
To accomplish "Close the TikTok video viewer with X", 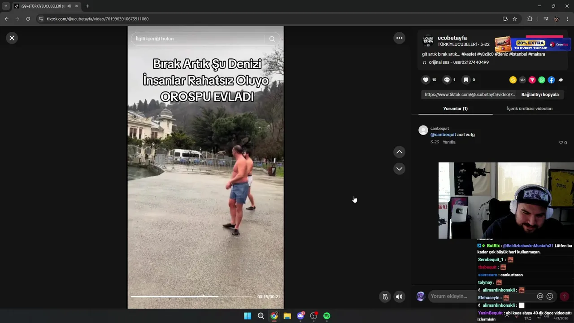I will click(12, 38).
